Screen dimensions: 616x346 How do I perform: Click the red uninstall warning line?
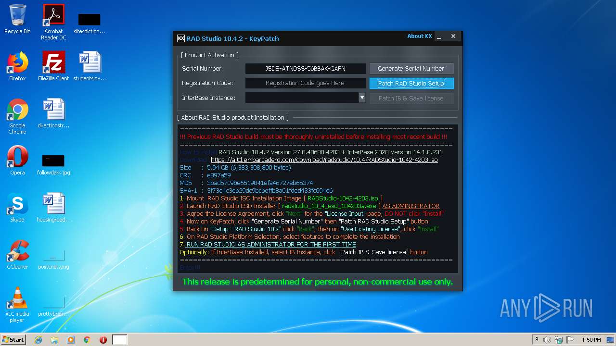313,137
